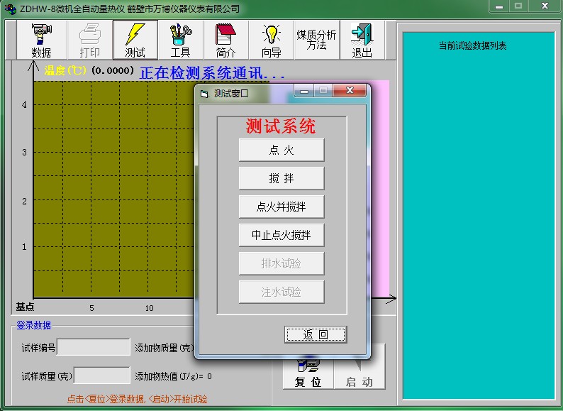Viewport: 563px width, 411px height.
Task: Click the 启动 (Start) button
Action: (359, 373)
